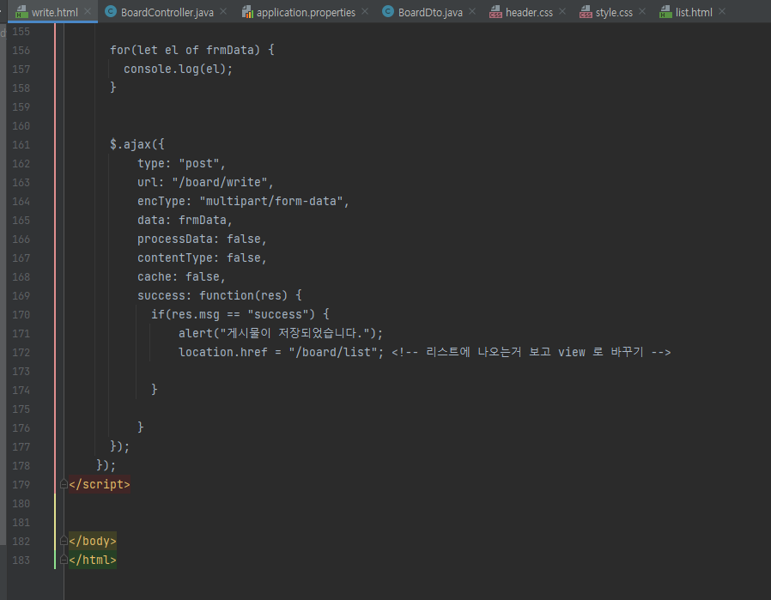Click the CSS file icon on style.css tab
Screen dimensions: 771x600
click(586, 12)
